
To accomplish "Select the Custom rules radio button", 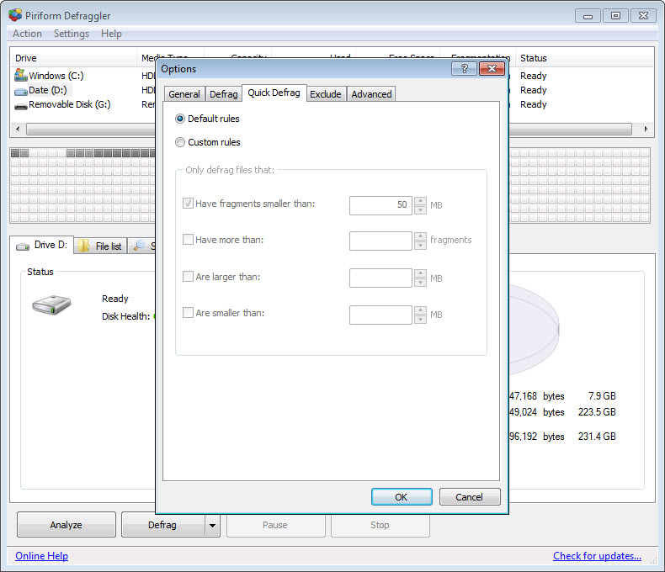I will (180, 142).
